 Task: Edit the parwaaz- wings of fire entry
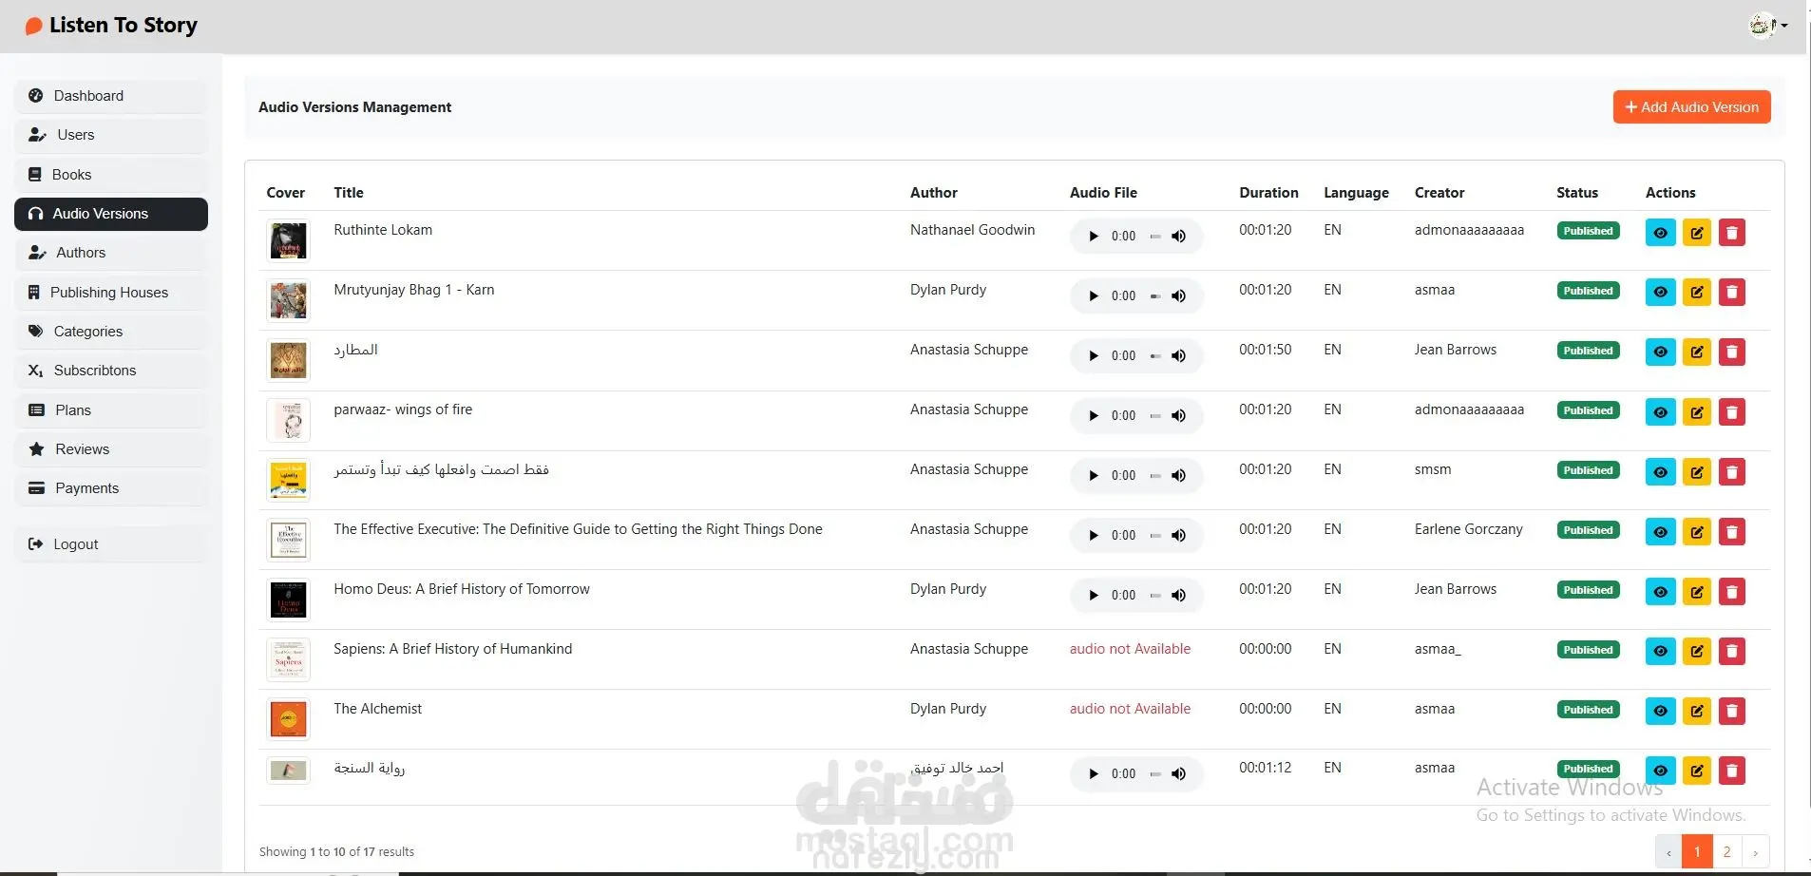[x=1696, y=412]
